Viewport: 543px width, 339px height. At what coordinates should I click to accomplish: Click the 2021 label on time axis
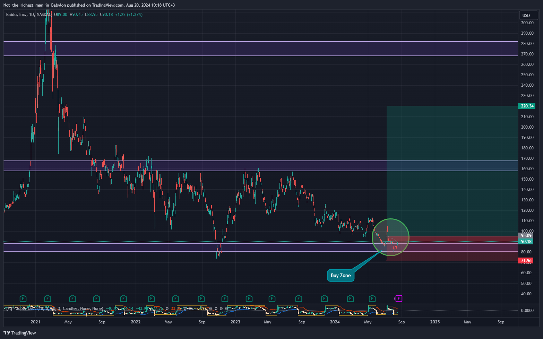point(35,322)
